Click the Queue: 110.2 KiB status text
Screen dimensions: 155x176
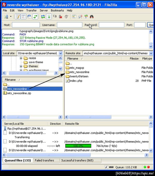pos(126,167)
